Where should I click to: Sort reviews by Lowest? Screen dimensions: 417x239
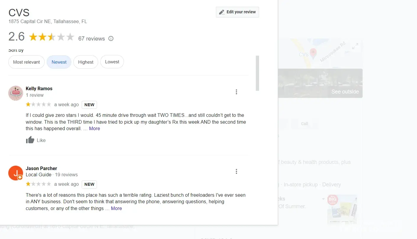(112, 62)
